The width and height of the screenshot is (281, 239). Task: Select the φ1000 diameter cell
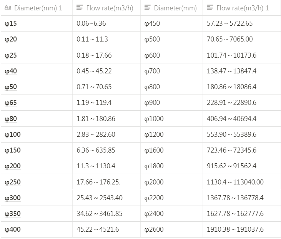click(154, 119)
